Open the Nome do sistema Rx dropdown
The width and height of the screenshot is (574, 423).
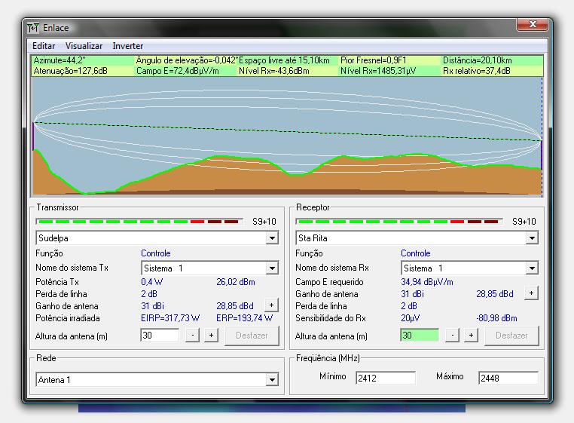(532, 268)
